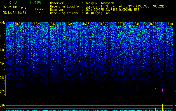Image resolution: width=176 pixels, height=111 pixels.
Task: Click the date stamp 05.12.21 16:30
Action: coord(14,13)
